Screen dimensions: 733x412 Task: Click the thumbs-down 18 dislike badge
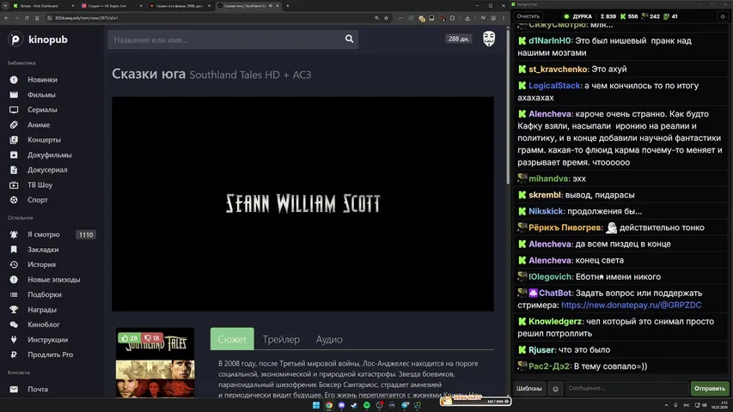click(152, 337)
